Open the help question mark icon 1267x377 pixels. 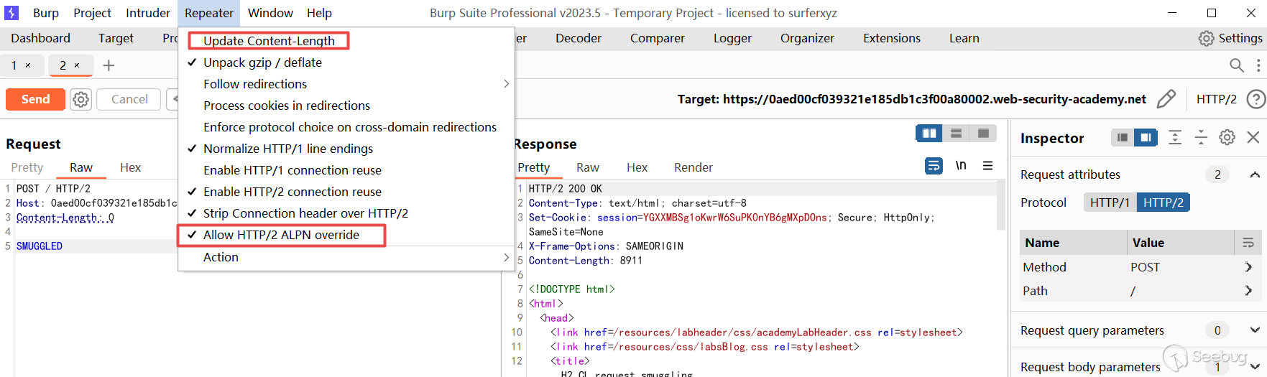coord(1256,99)
